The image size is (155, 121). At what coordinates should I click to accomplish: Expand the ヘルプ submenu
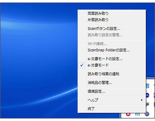tap(112, 100)
